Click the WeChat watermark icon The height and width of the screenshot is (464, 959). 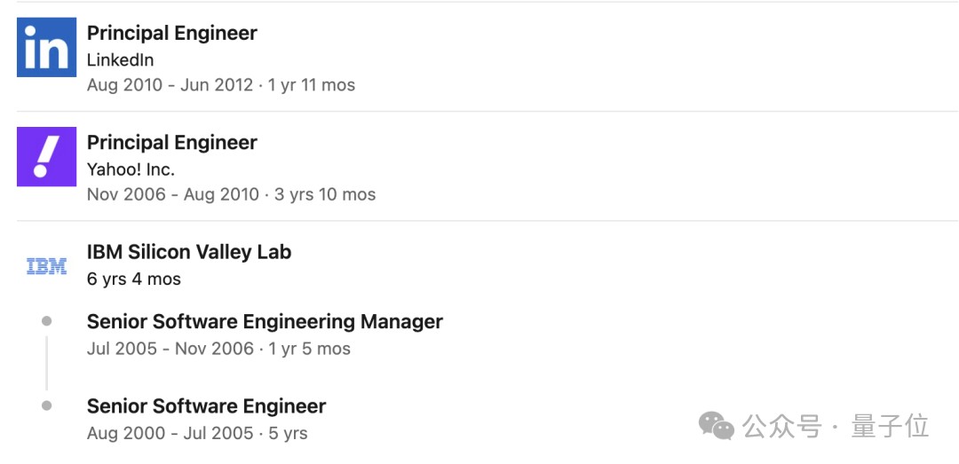coord(717,426)
